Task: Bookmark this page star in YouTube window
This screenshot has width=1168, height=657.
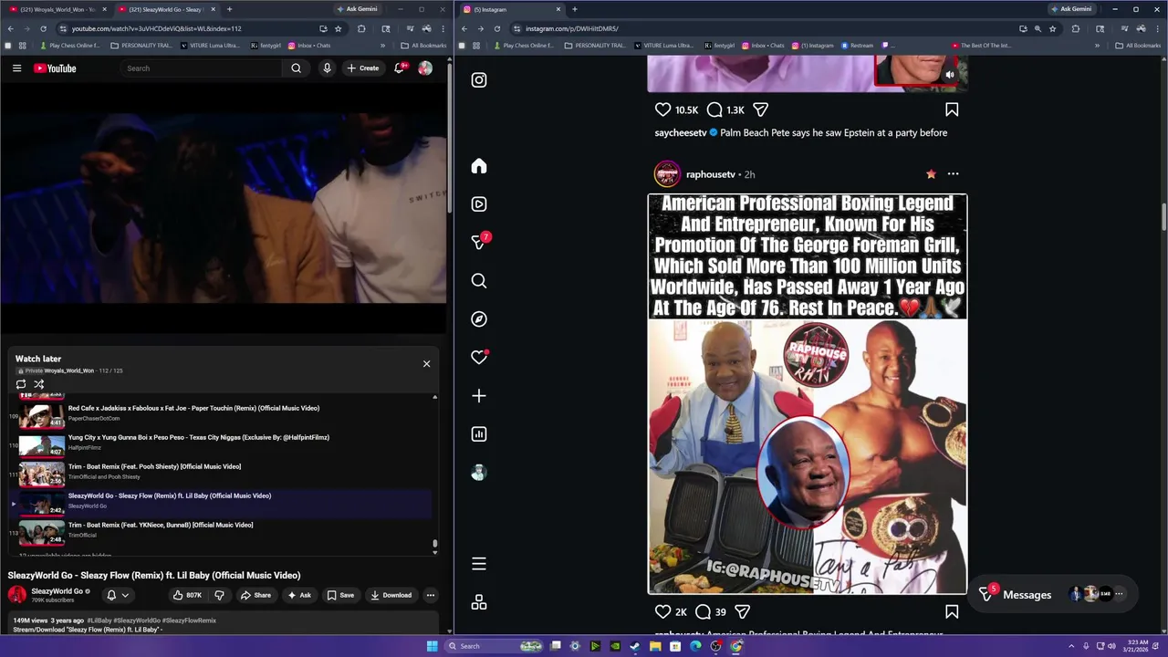Action: coord(338,28)
